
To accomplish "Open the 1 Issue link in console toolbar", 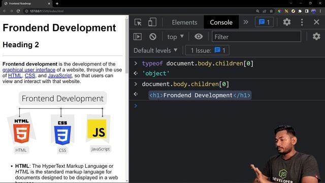I will pyautogui.click(x=207, y=50).
